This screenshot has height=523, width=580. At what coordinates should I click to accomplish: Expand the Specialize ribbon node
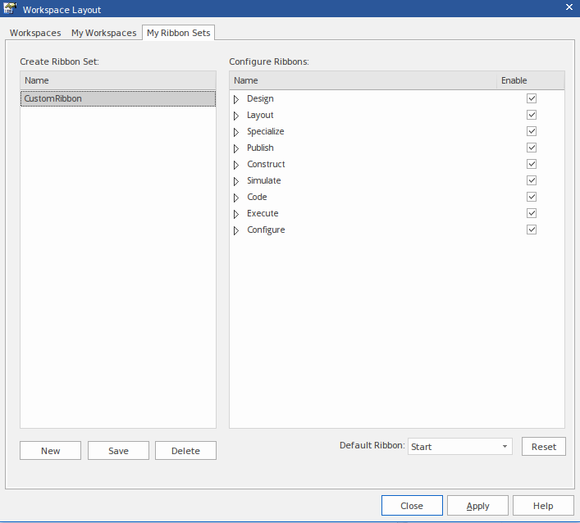click(x=236, y=132)
